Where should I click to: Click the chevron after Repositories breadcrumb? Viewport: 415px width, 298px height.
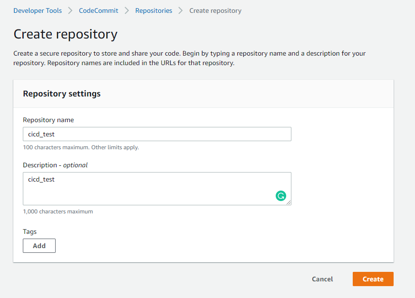(x=181, y=10)
